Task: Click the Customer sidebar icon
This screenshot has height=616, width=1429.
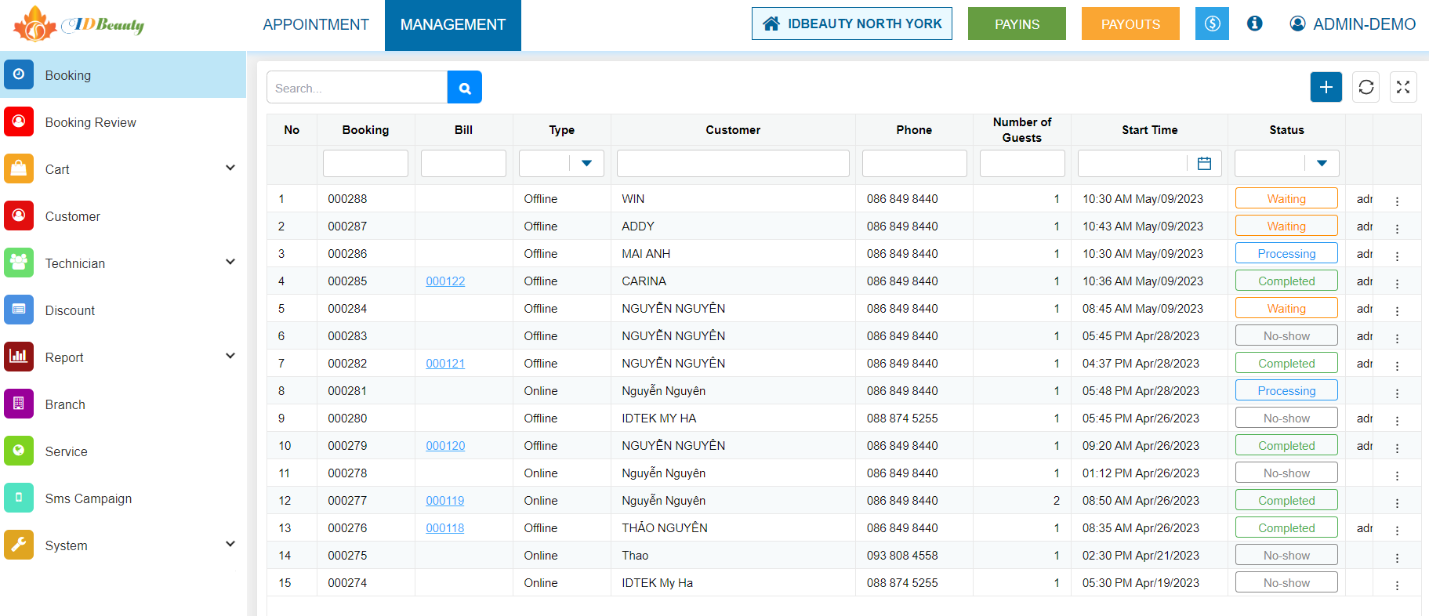Action: coord(19,216)
